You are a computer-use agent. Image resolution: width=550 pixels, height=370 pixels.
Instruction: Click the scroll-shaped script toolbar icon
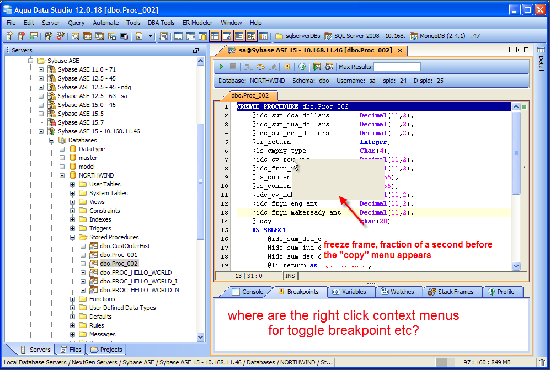[x=163, y=36]
